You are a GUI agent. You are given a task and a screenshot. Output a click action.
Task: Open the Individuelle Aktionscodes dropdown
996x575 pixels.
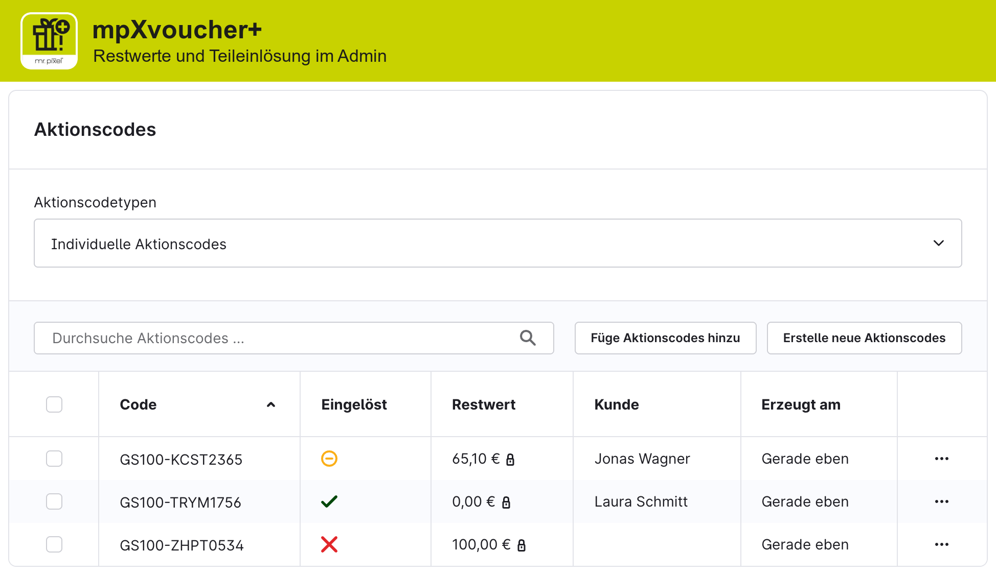pyautogui.click(x=498, y=243)
